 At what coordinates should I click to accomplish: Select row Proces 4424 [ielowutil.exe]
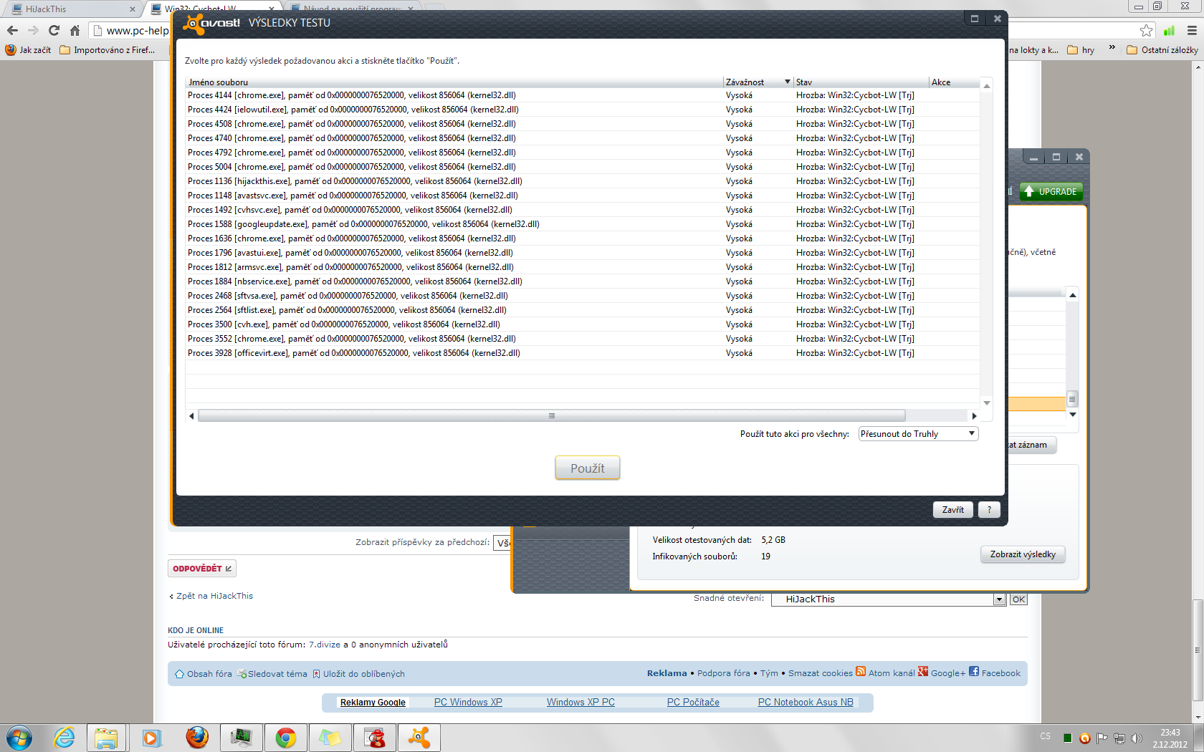[582, 110]
